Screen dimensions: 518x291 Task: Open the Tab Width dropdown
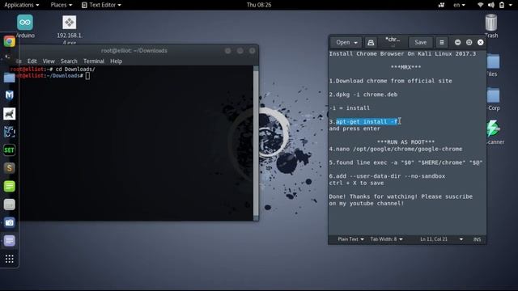pyautogui.click(x=386, y=239)
